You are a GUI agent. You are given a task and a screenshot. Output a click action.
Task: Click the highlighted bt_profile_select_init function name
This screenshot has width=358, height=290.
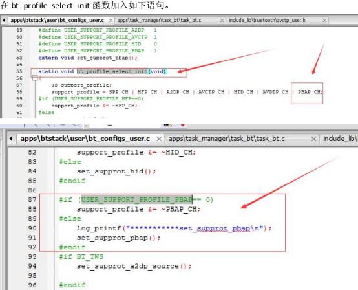tap(112, 71)
